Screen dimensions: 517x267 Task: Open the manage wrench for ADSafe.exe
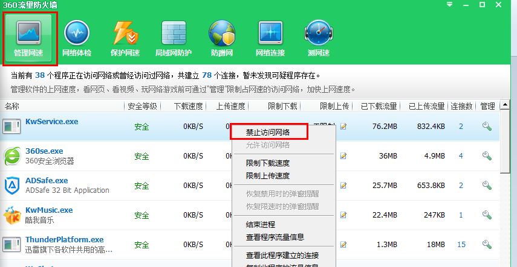[x=487, y=186]
